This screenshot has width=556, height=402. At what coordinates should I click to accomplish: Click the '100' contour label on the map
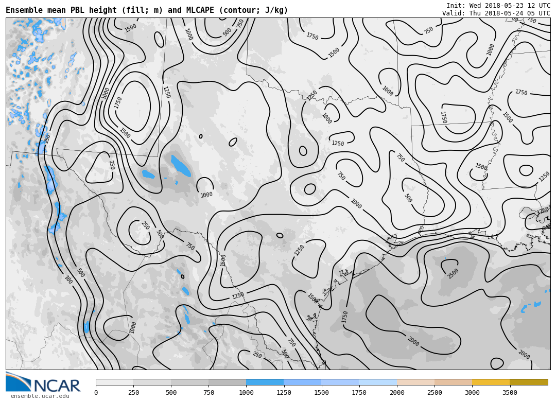[69, 279]
